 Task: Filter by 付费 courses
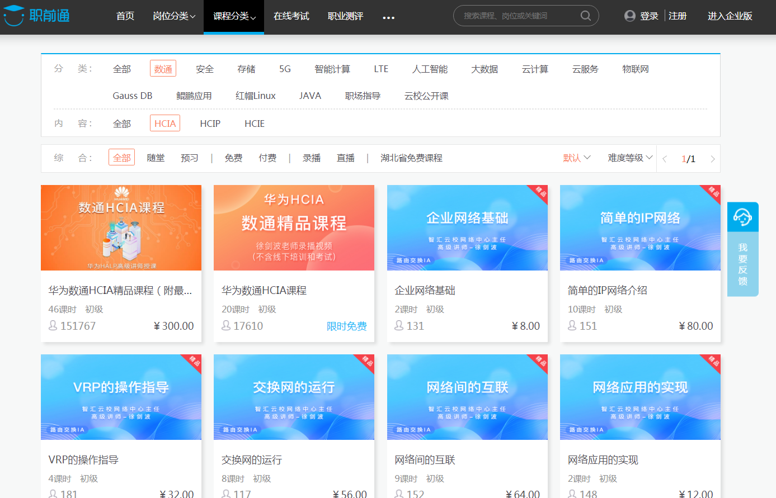point(267,158)
